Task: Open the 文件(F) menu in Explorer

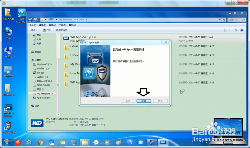Action: [32, 25]
